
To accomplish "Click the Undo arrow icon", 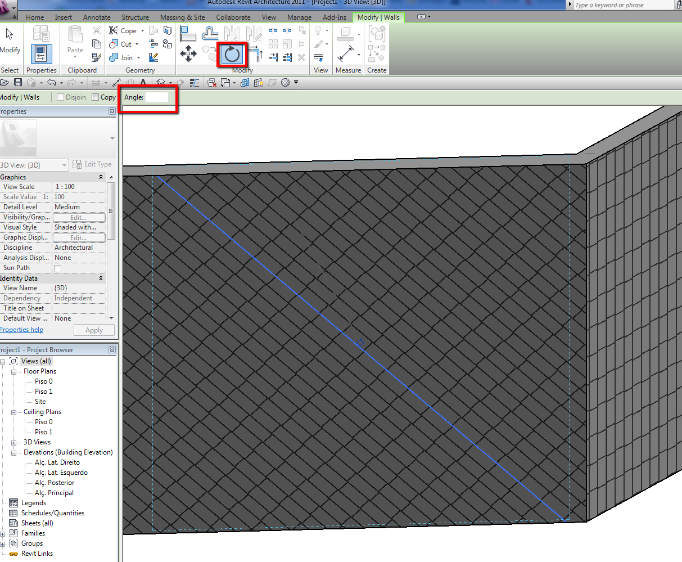I will pos(51,83).
